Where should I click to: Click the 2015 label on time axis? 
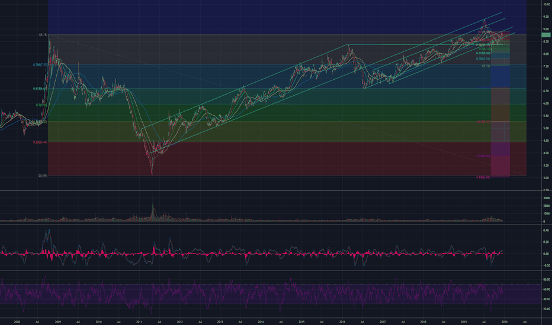coord(301,321)
